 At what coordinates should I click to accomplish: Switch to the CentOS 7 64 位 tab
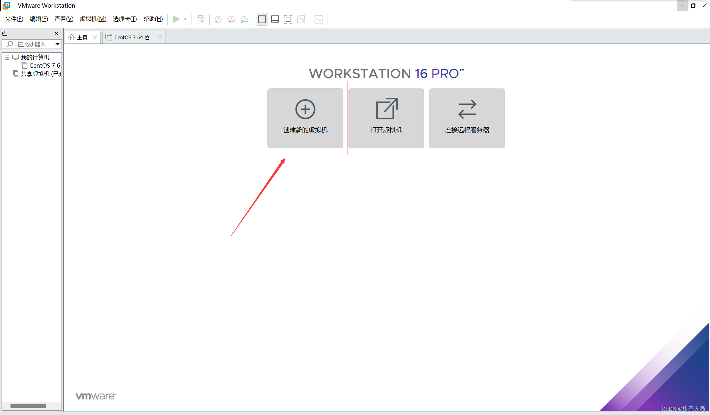pos(132,37)
